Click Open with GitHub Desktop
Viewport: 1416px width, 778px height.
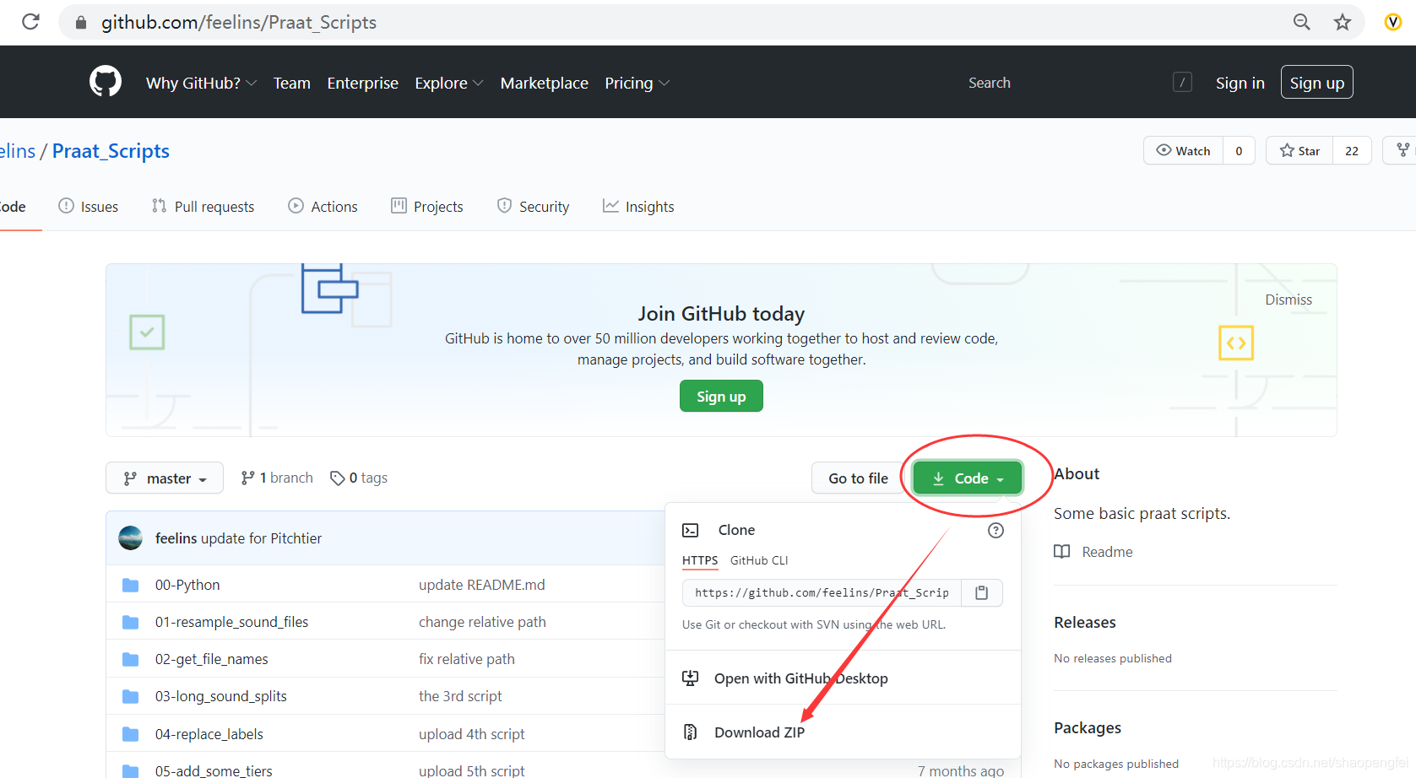point(800,678)
